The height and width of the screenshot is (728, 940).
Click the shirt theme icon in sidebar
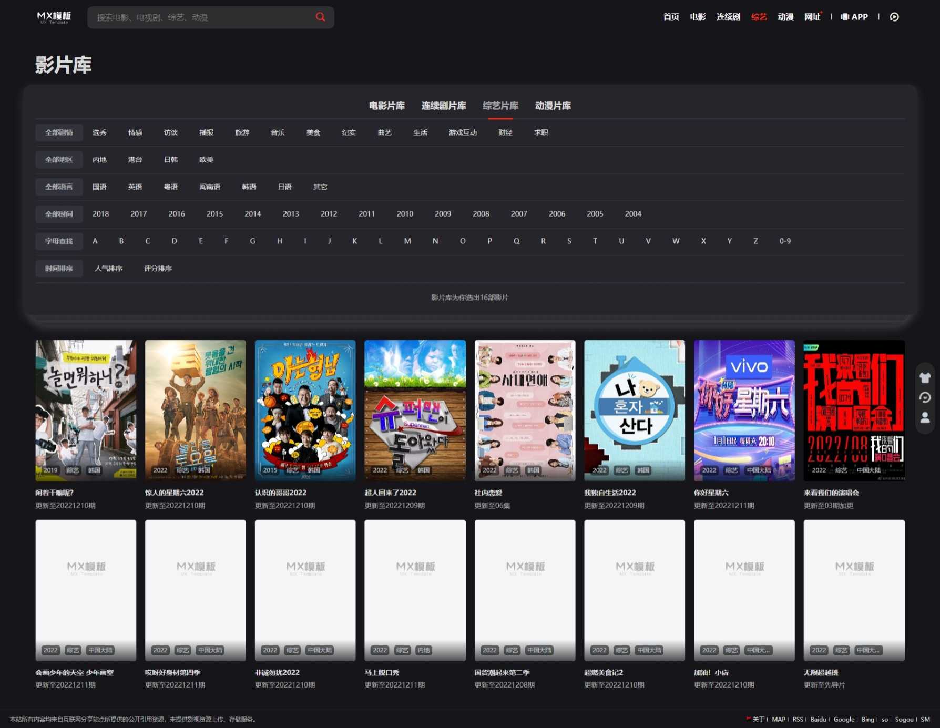tap(925, 377)
